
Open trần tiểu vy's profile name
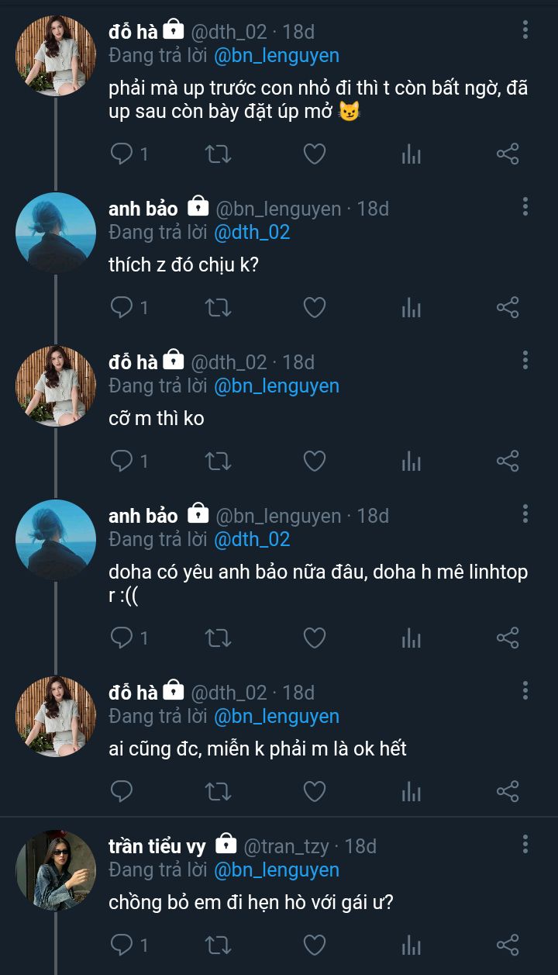coord(157,846)
